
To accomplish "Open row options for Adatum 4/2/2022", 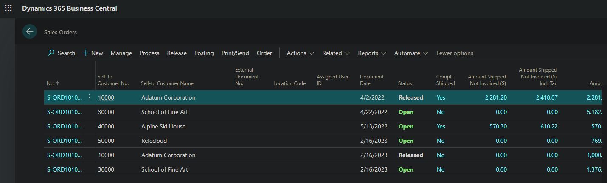I will pyautogui.click(x=89, y=97).
